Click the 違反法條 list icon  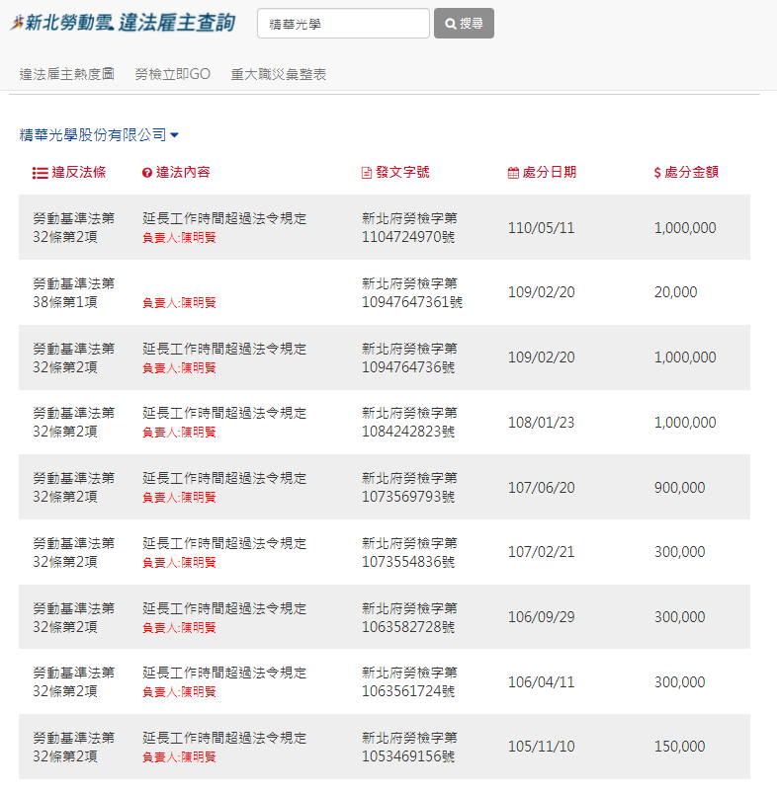pos(40,174)
